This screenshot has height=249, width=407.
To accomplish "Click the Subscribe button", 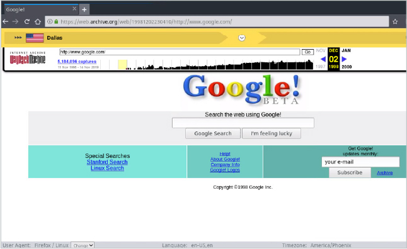I will click(x=350, y=172).
